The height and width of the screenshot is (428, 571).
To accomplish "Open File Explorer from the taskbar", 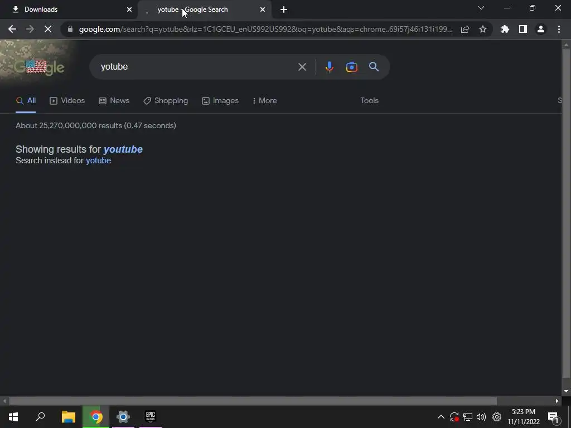I will tap(68, 417).
